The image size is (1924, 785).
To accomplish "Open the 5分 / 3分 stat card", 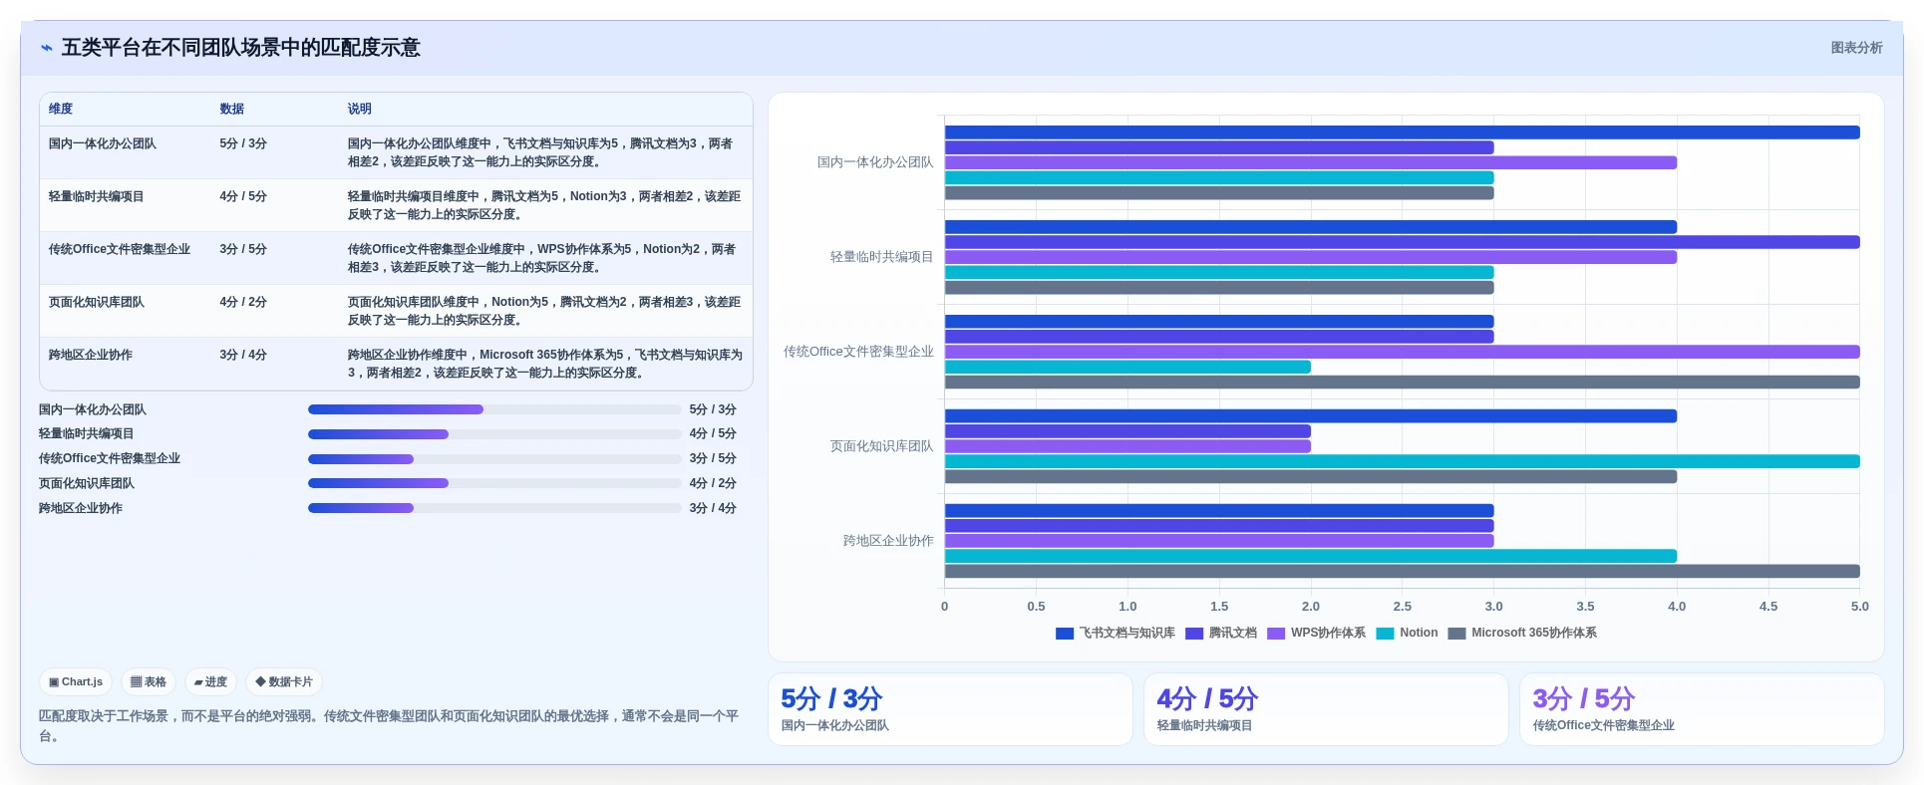I will [x=950, y=709].
